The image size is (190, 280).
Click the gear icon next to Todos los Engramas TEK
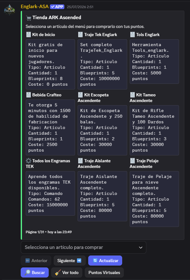pyautogui.click(x=28, y=161)
